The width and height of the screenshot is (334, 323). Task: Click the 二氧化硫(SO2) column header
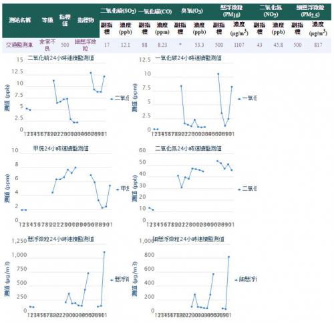118,11
